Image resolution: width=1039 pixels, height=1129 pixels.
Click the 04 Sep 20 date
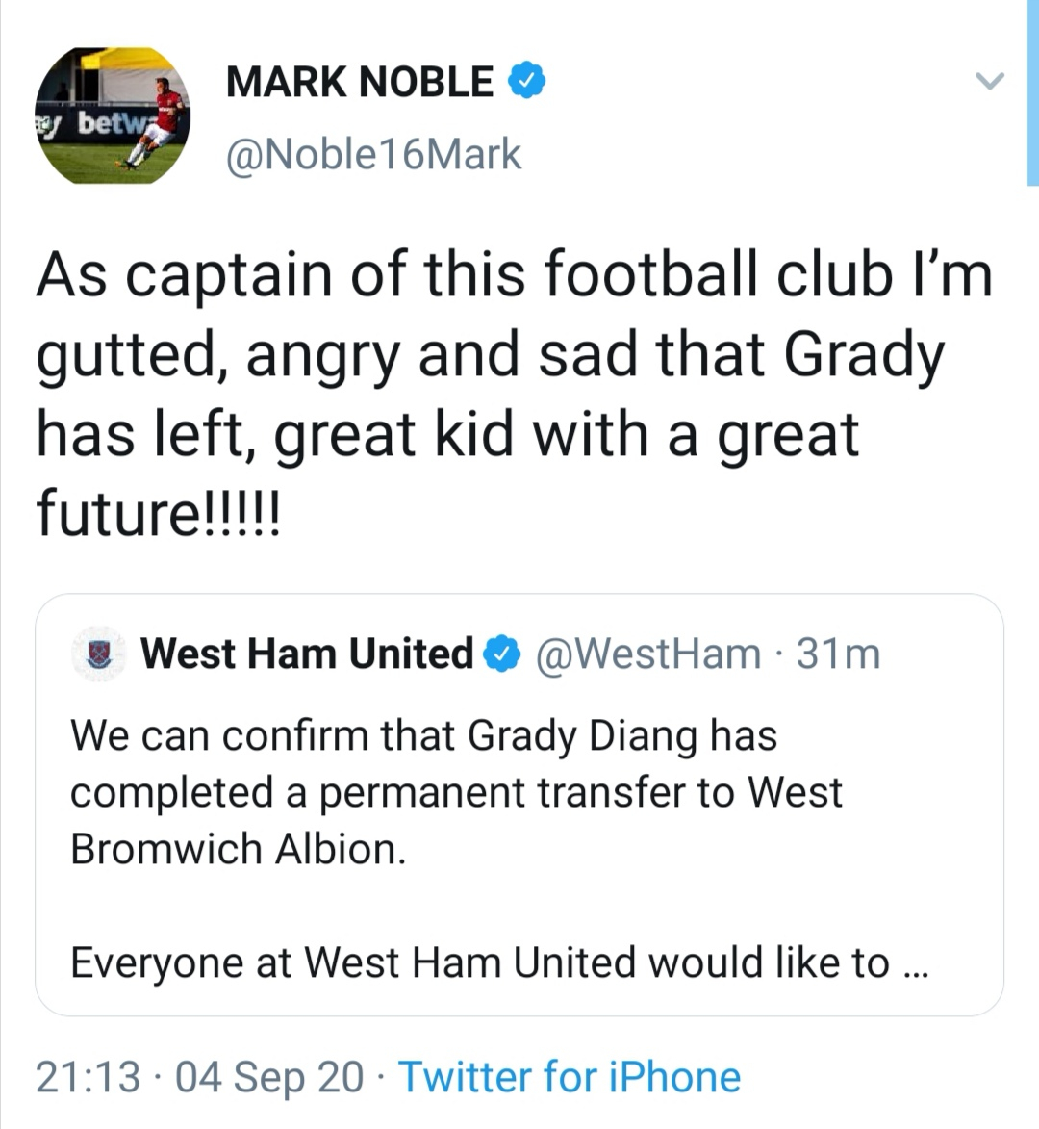click(269, 1077)
